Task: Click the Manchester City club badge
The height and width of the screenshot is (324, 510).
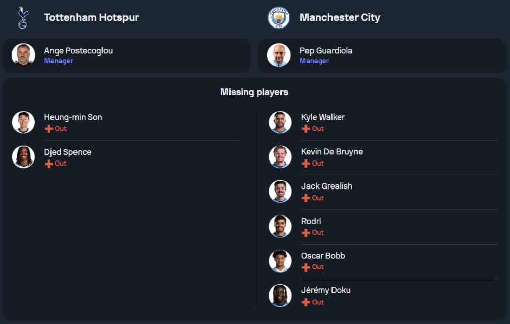Action: point(278,18)
